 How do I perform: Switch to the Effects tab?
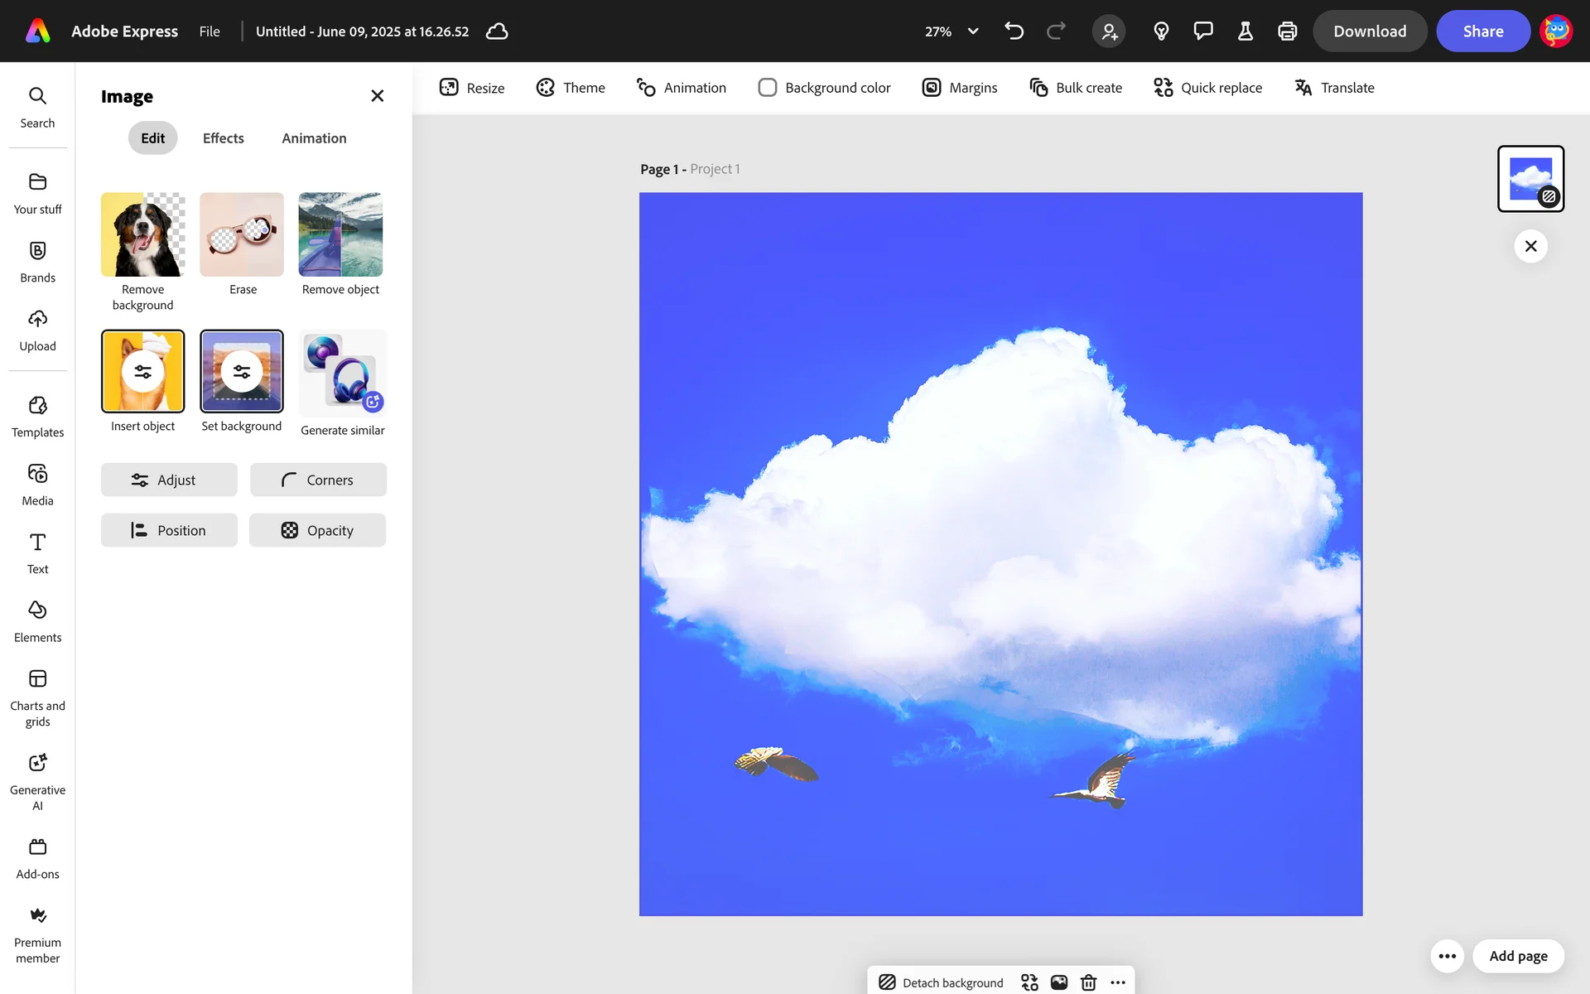[223, 138]
